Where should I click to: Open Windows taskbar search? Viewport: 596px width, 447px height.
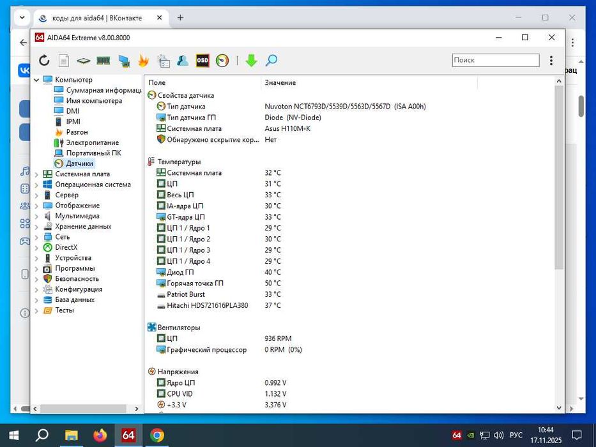coord(42,436)
